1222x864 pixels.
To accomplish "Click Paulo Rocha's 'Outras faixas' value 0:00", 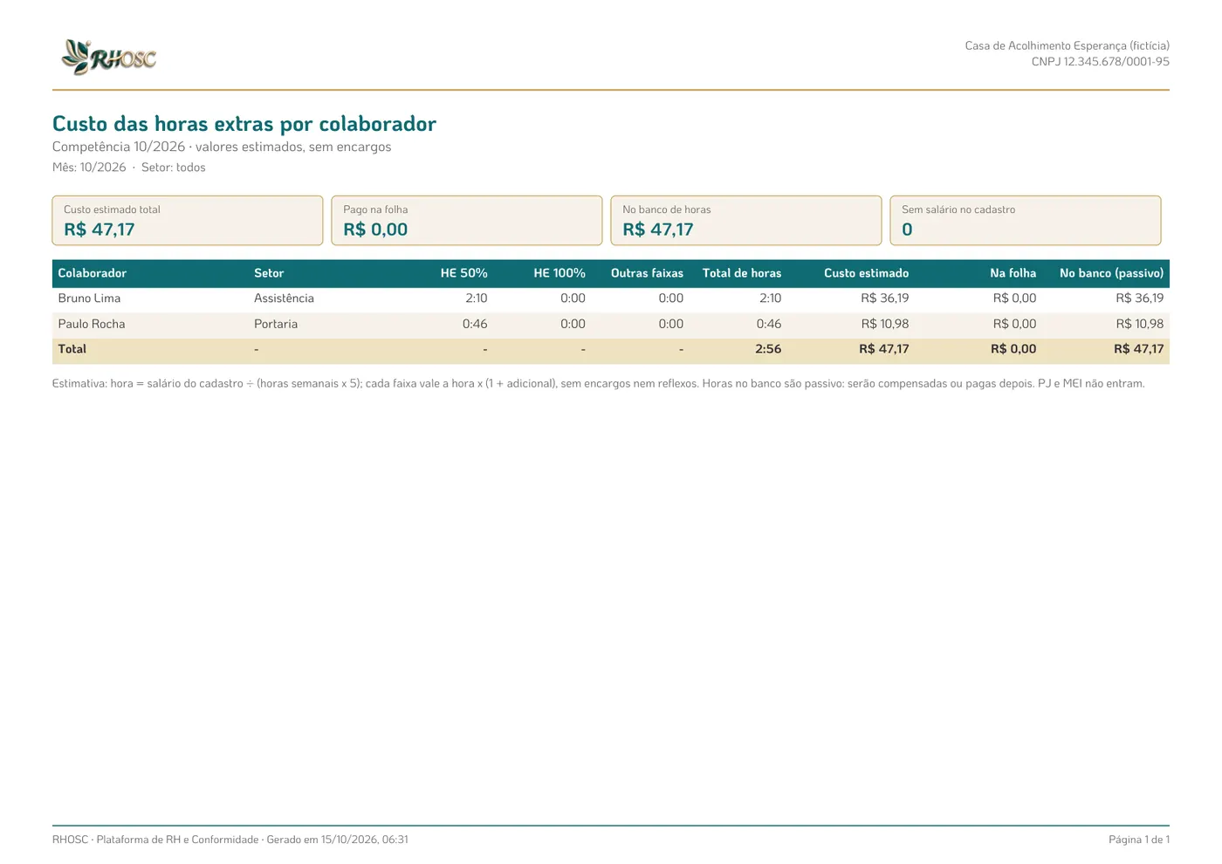I will point(671,324).
